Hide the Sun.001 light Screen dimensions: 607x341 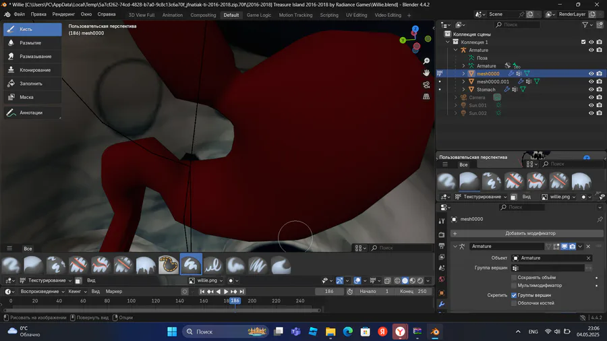click(591, 105)
